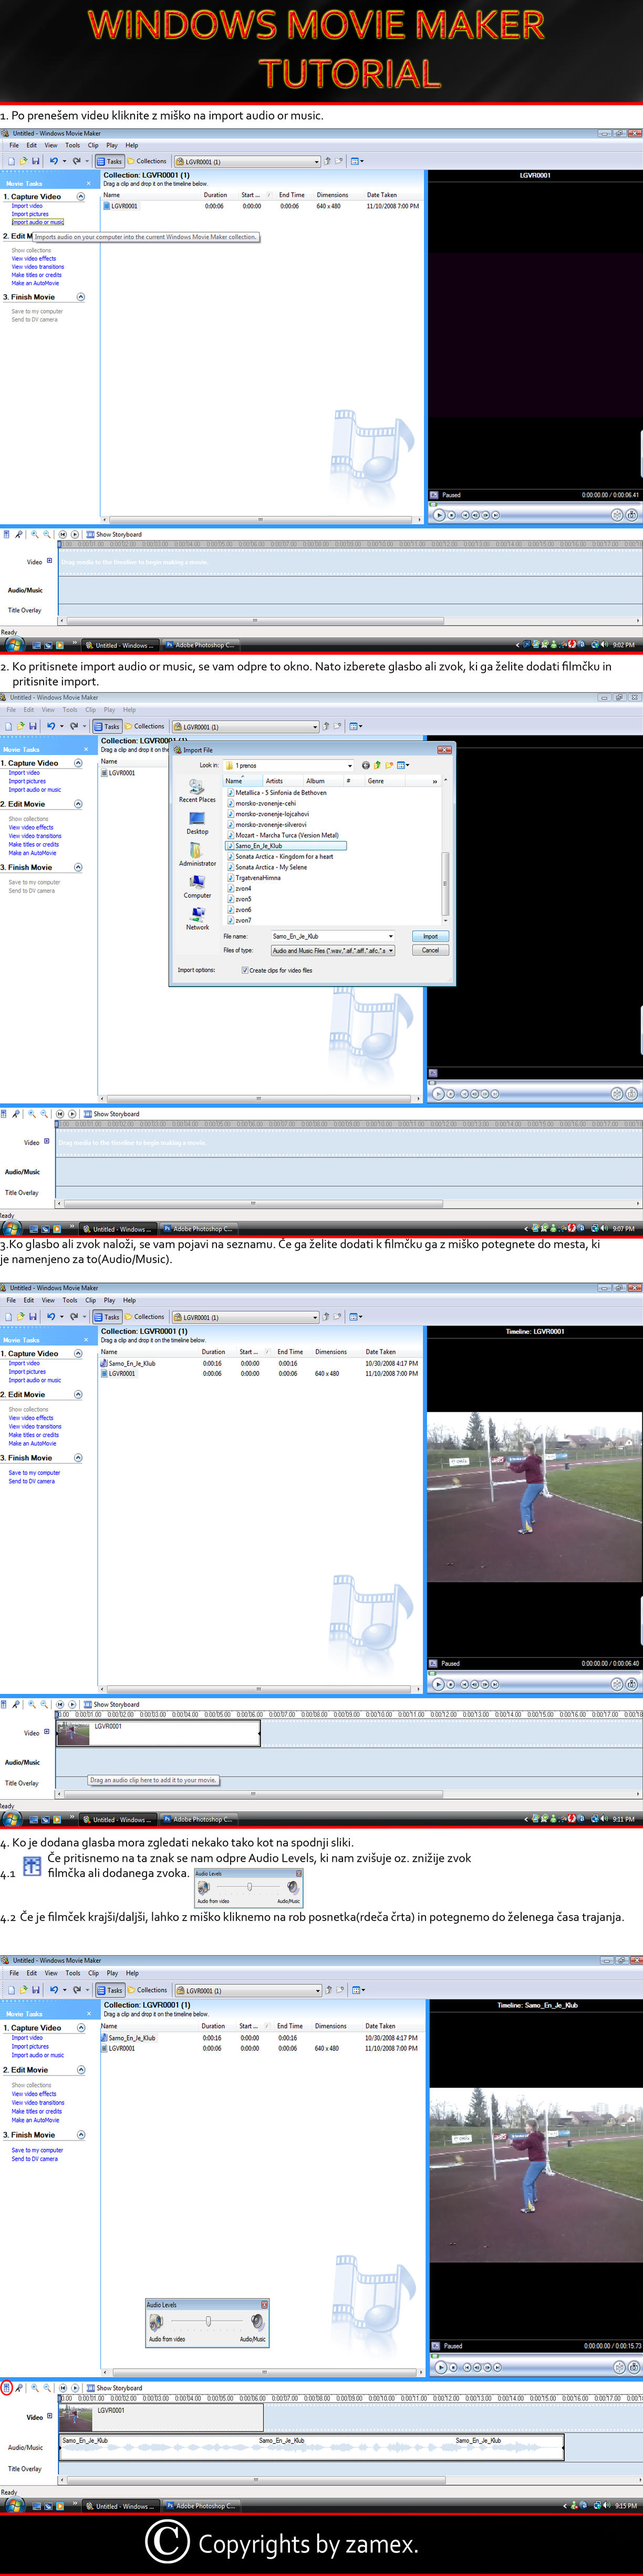This screenshot has height=2576, width=643.
Task: Select Desktop location in Import File dialog
Action: (196, 823)
